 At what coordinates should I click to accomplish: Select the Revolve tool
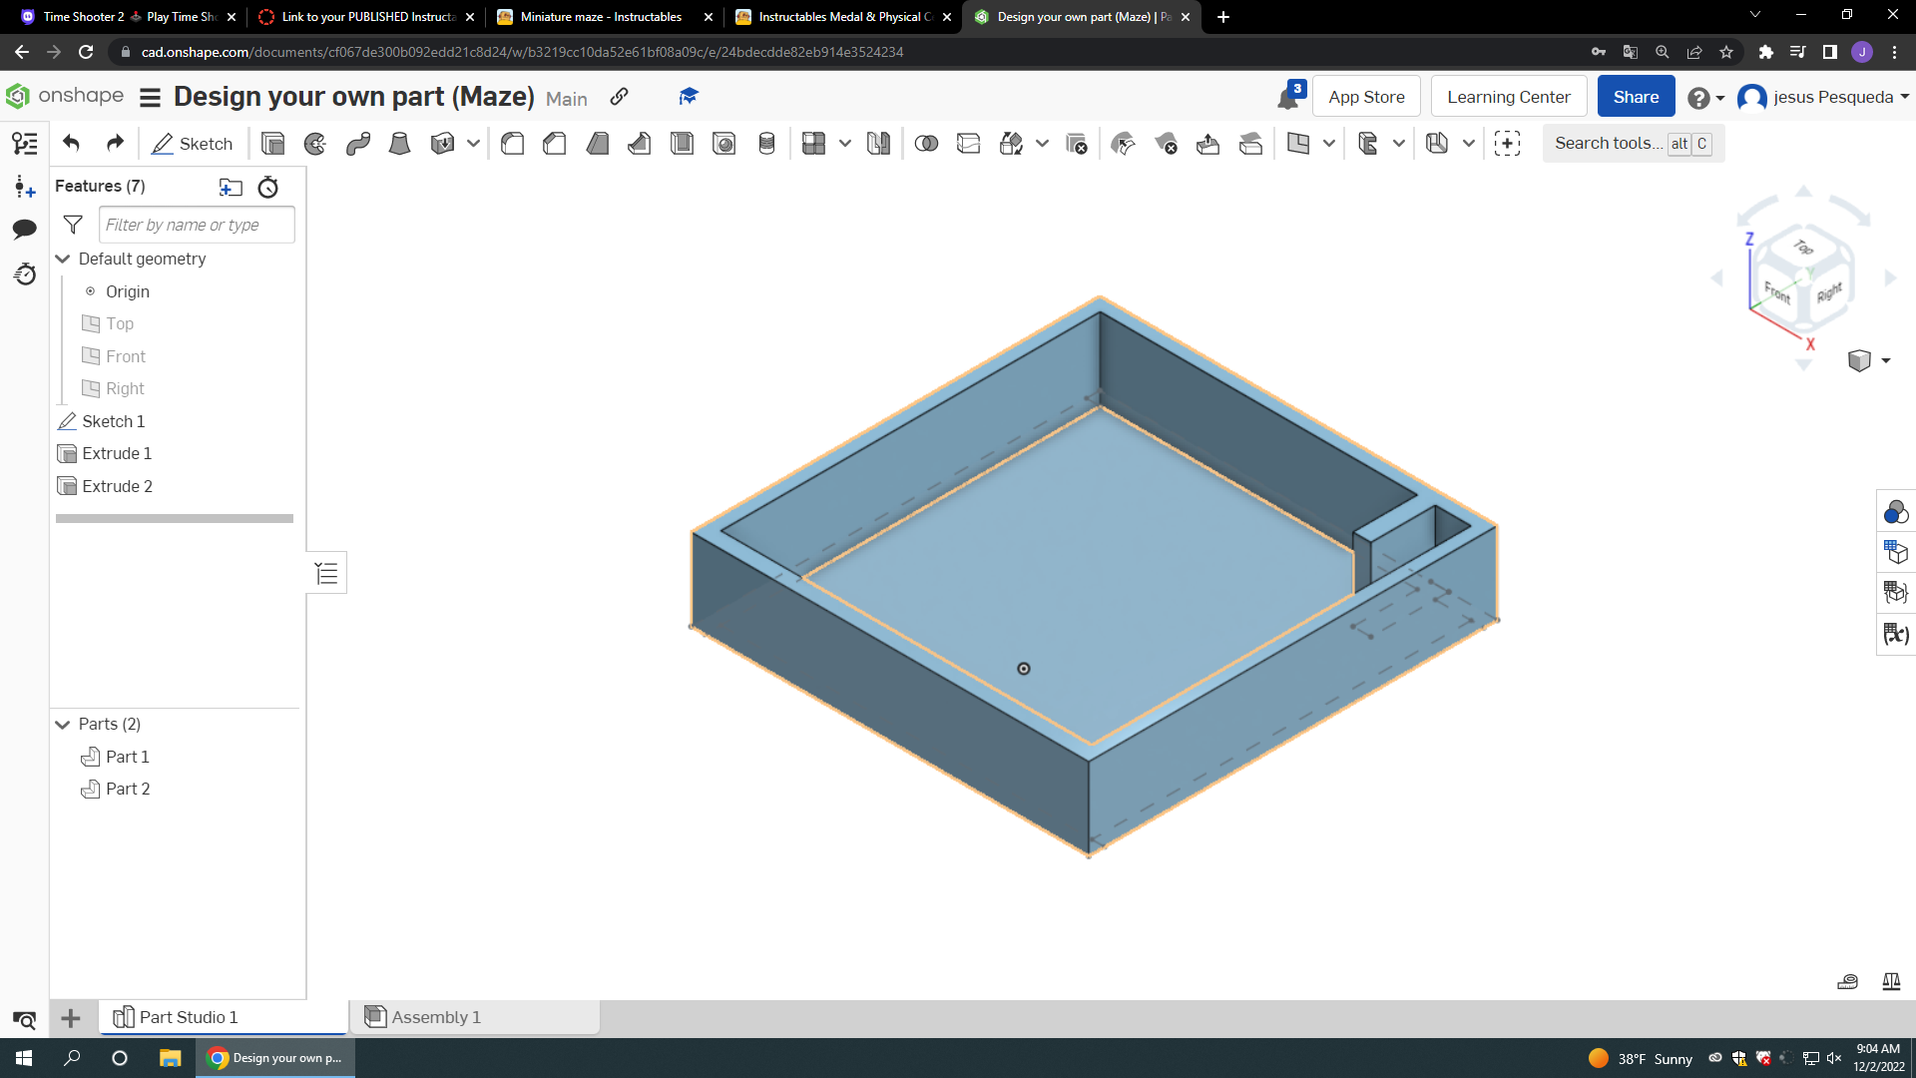tap(315, 143)
